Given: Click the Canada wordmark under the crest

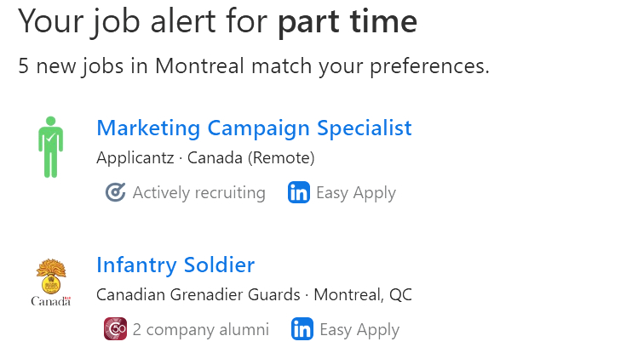Looking at the screenshot, I should pos(49,301).
